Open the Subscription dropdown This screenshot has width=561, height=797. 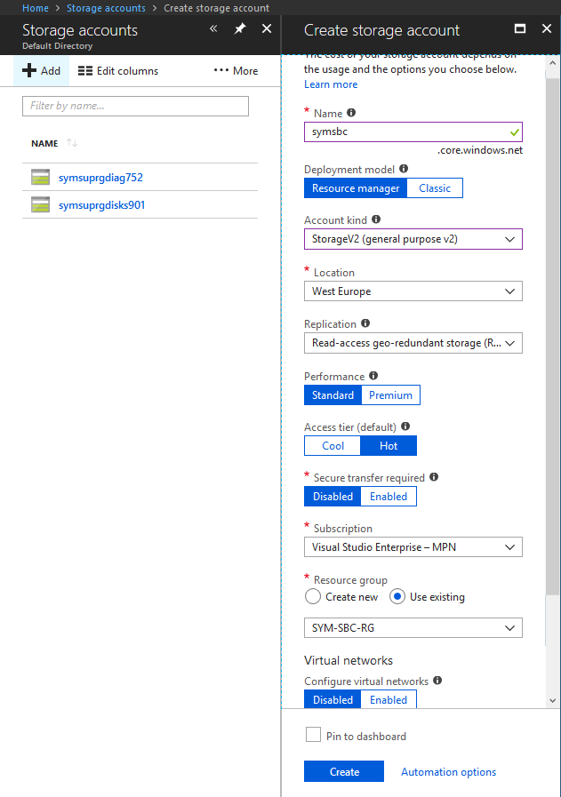[413, 547]
